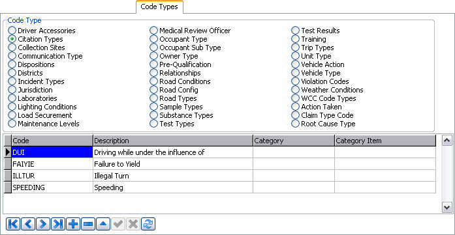The height and width of the screenshot is (235, 455).
Task: Move to the next record
Action: (x=43, y=224)
